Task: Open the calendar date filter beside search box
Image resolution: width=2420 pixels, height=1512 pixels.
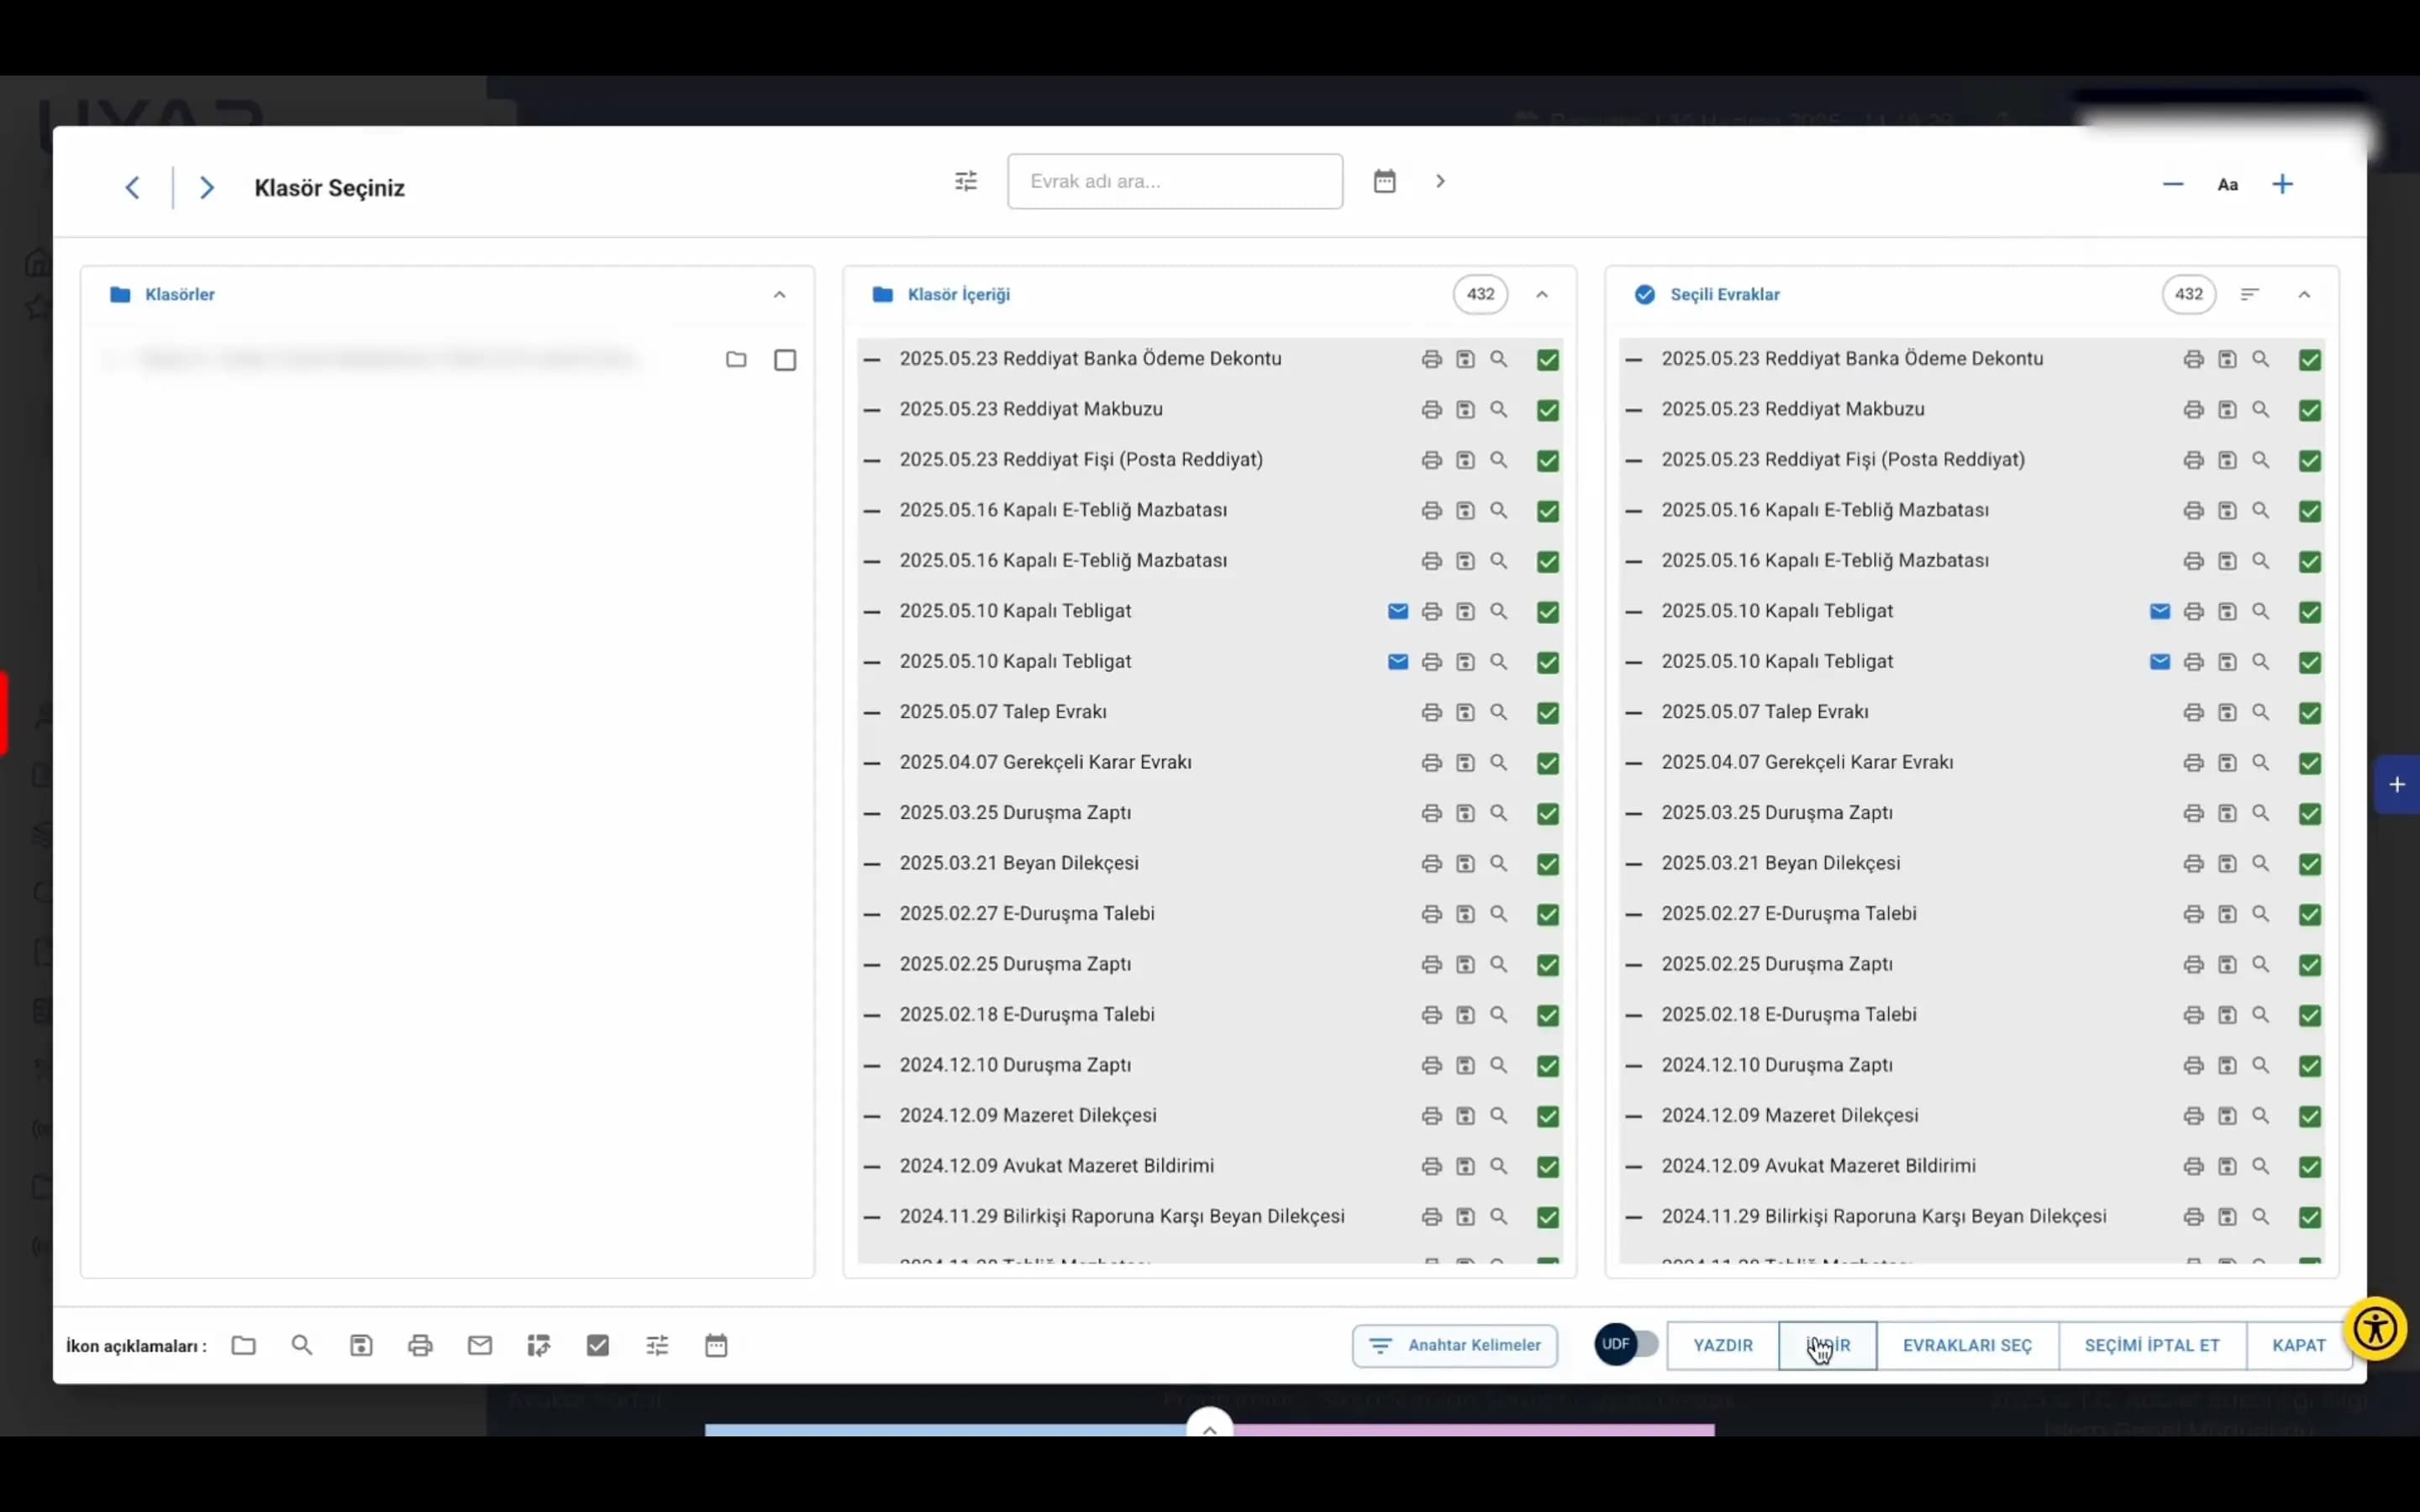Action: pos(1384,181)
